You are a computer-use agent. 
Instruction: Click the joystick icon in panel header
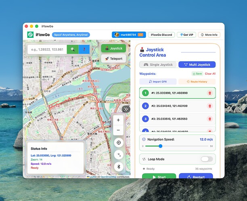142,49
